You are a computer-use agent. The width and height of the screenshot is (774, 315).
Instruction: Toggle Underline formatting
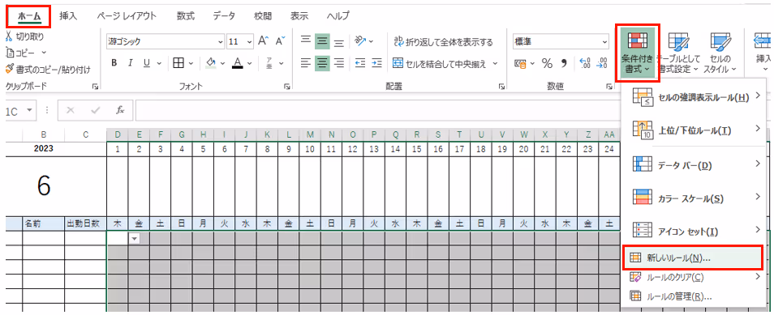(x=147, y=63)
